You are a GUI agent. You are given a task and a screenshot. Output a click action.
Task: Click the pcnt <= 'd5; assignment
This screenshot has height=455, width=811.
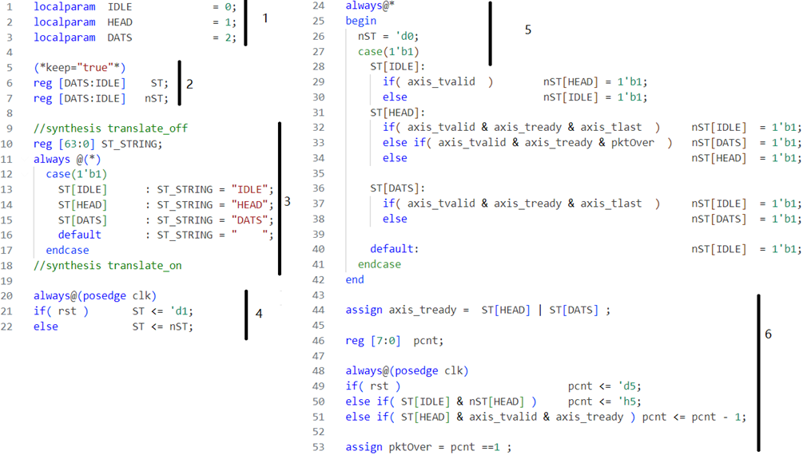604,386
